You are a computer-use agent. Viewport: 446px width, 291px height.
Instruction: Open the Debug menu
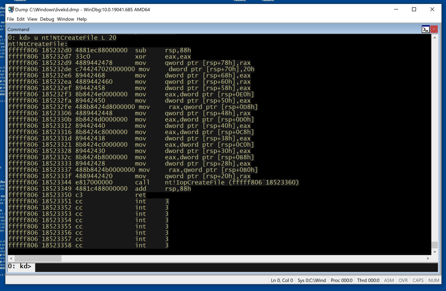coord(47,19)
